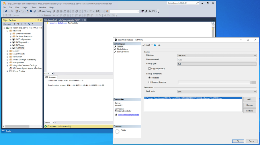Click the Disconnect icon in Object Explorer

18,24
